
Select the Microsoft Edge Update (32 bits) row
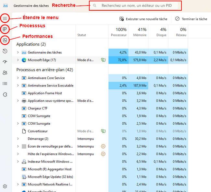pos(100,177)
